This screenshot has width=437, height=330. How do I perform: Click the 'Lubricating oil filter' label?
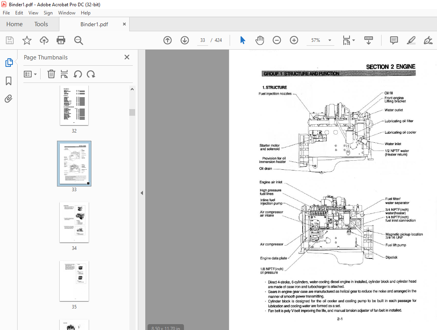pos(399,121)
